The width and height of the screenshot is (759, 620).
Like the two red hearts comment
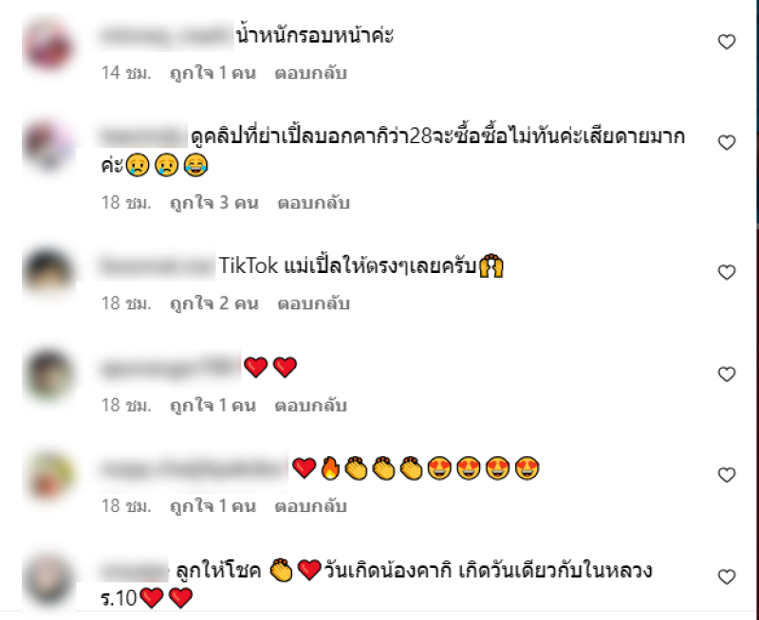[x=727, y=374]
